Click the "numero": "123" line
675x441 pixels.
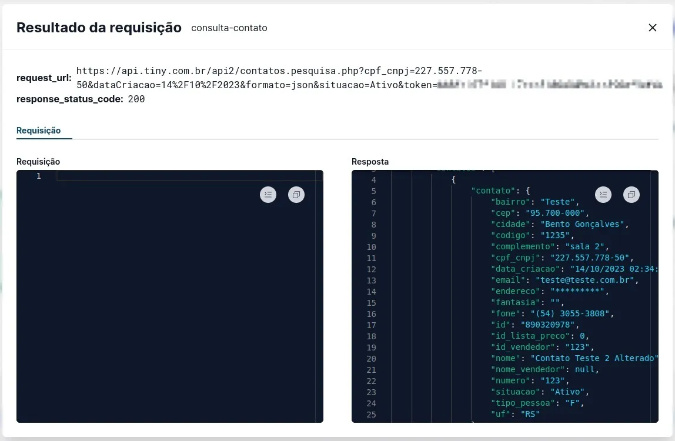click(530, 381)
